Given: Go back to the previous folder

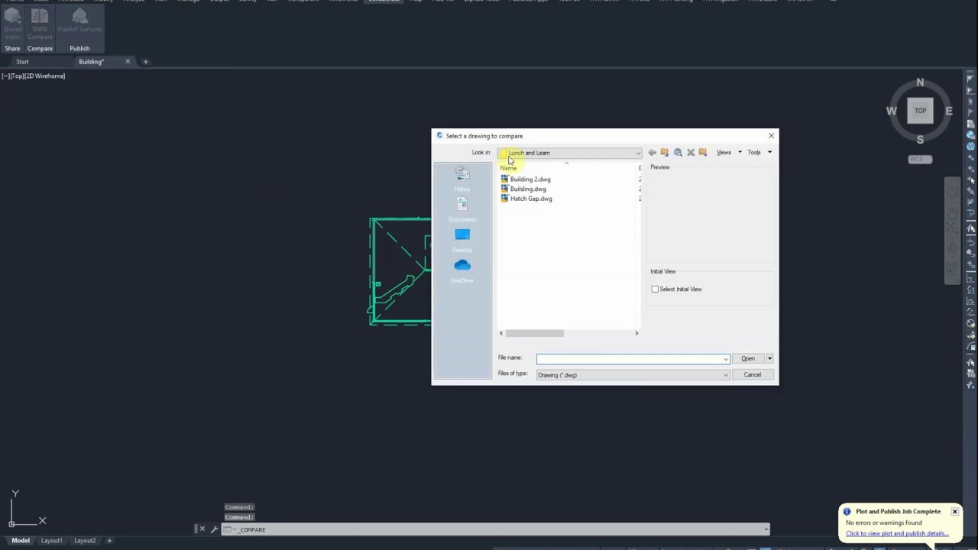Looking at the screenshot, I should click(x=652, y=153).
